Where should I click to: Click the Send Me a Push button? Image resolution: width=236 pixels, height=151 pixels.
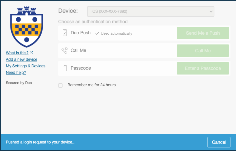point(203,33)
